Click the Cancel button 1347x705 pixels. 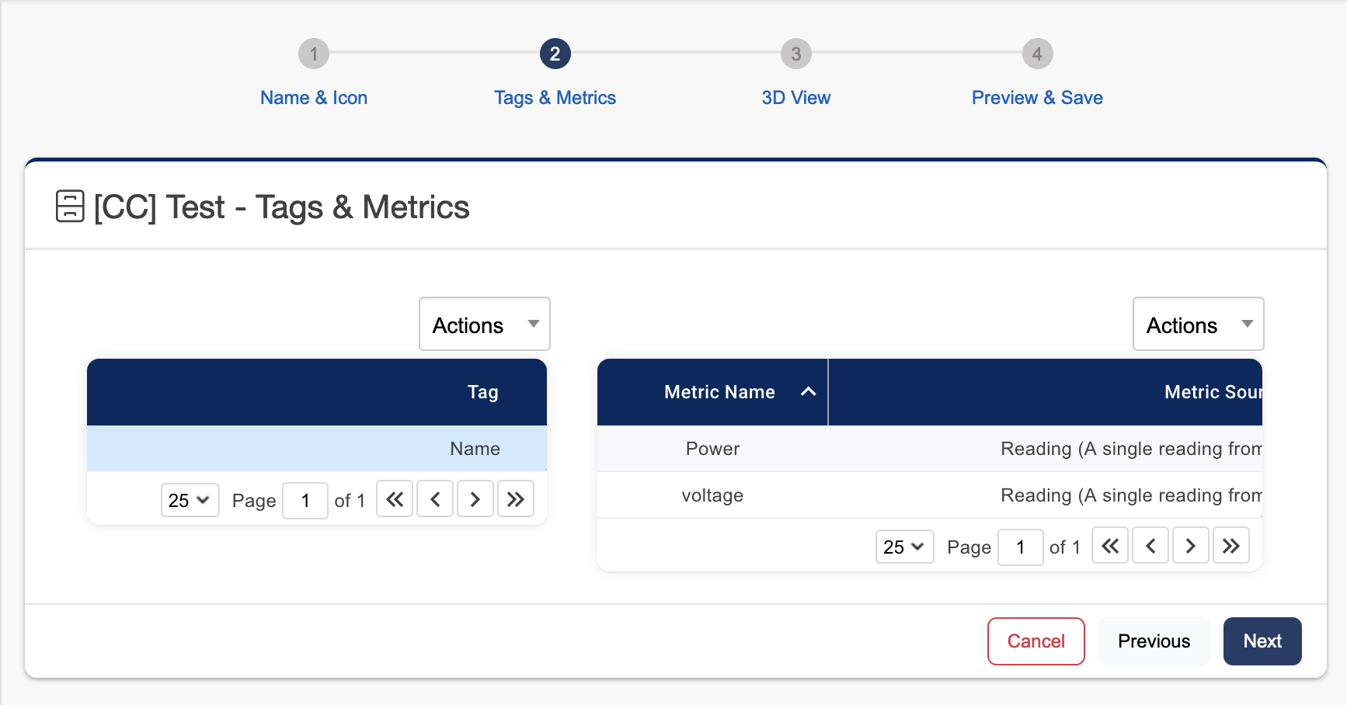pyautogui.click(x=1035, y=641)
